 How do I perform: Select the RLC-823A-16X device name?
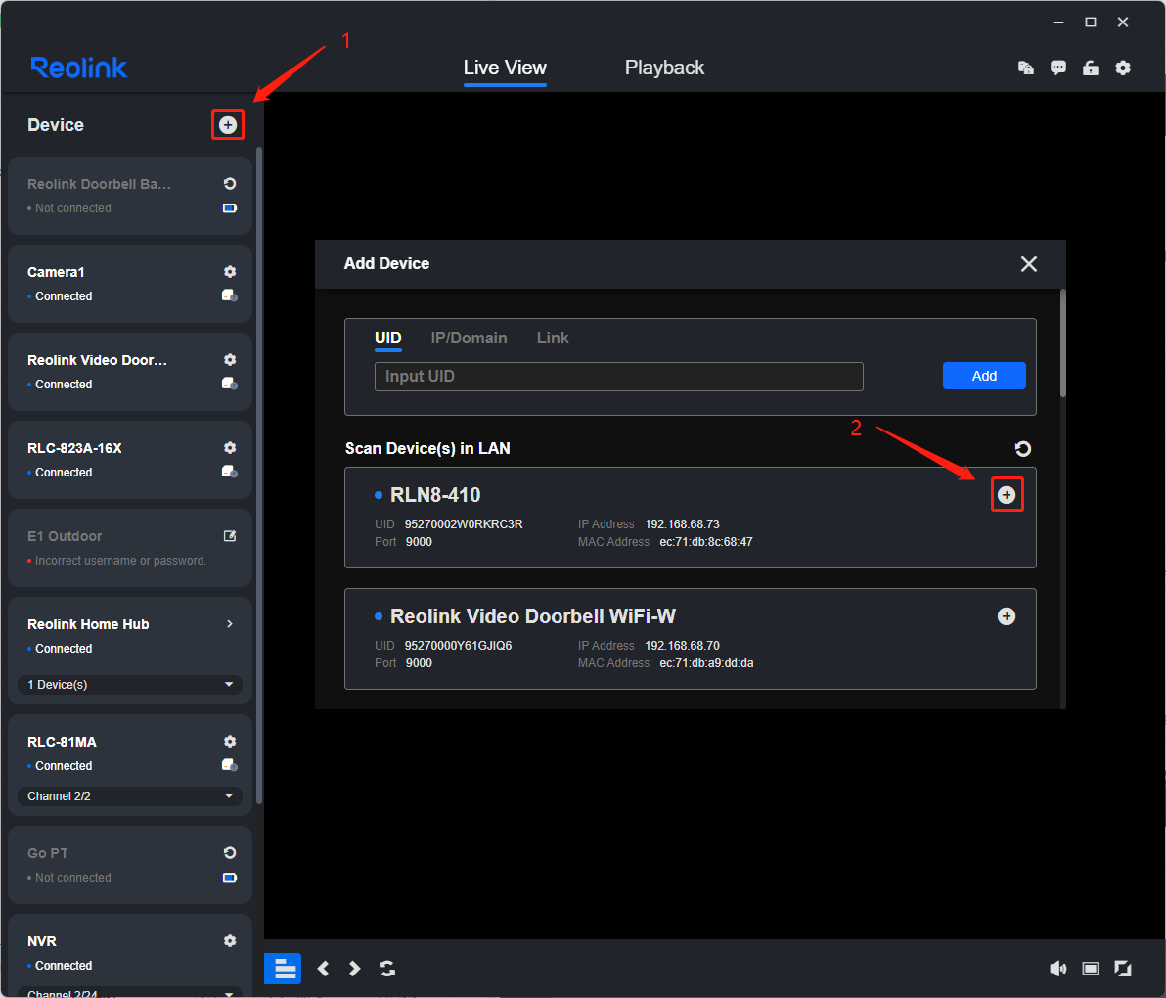pos(74,448)
